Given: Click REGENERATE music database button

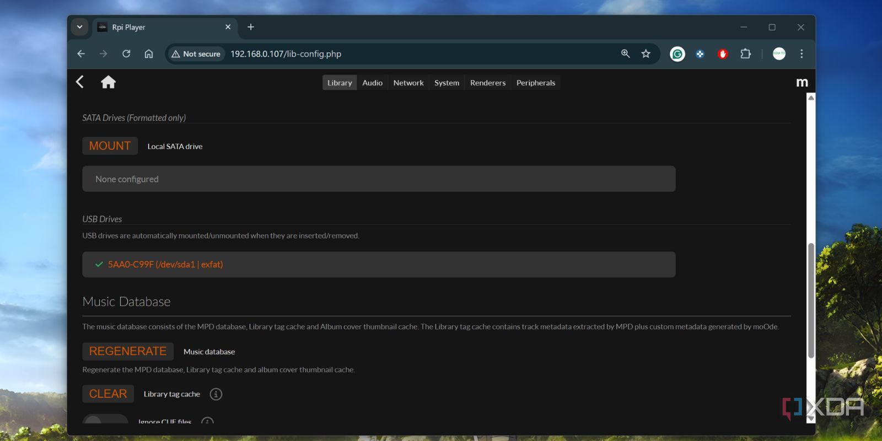Looking at the screenshot, I should pos(128,351).
